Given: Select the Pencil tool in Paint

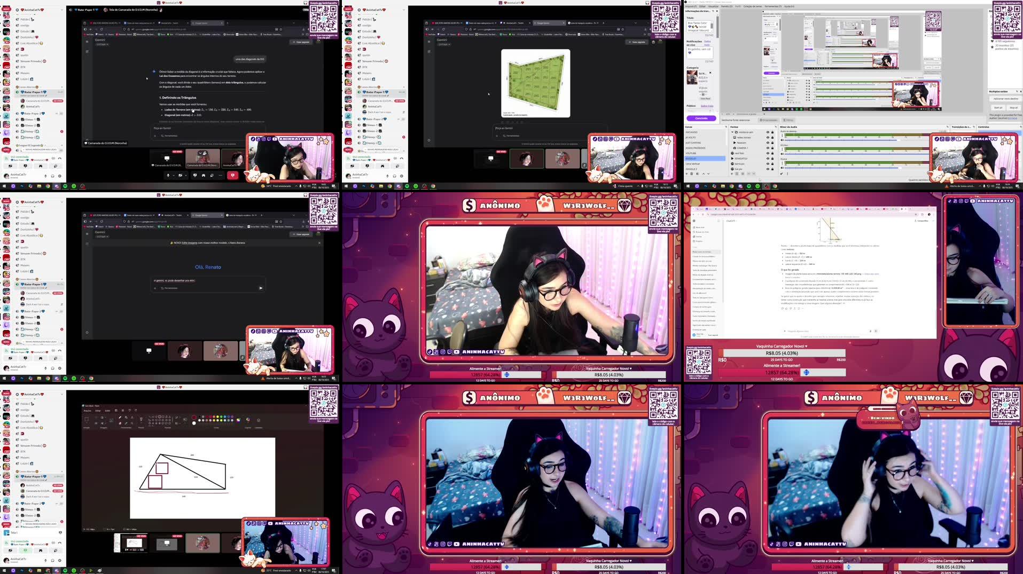Looking at the screenshot, I should coord(120,417).
